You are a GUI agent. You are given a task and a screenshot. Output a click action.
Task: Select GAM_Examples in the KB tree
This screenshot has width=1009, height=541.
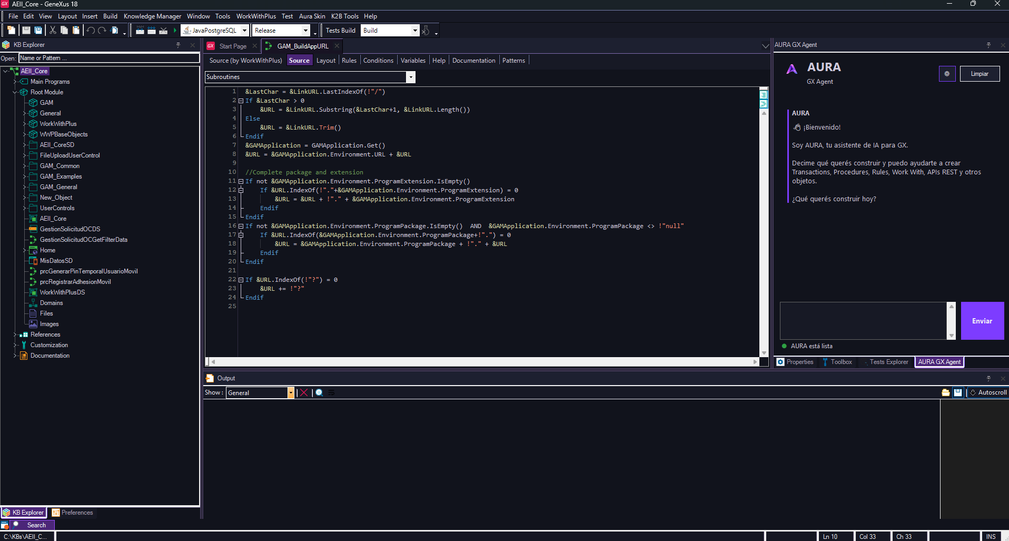61,176
